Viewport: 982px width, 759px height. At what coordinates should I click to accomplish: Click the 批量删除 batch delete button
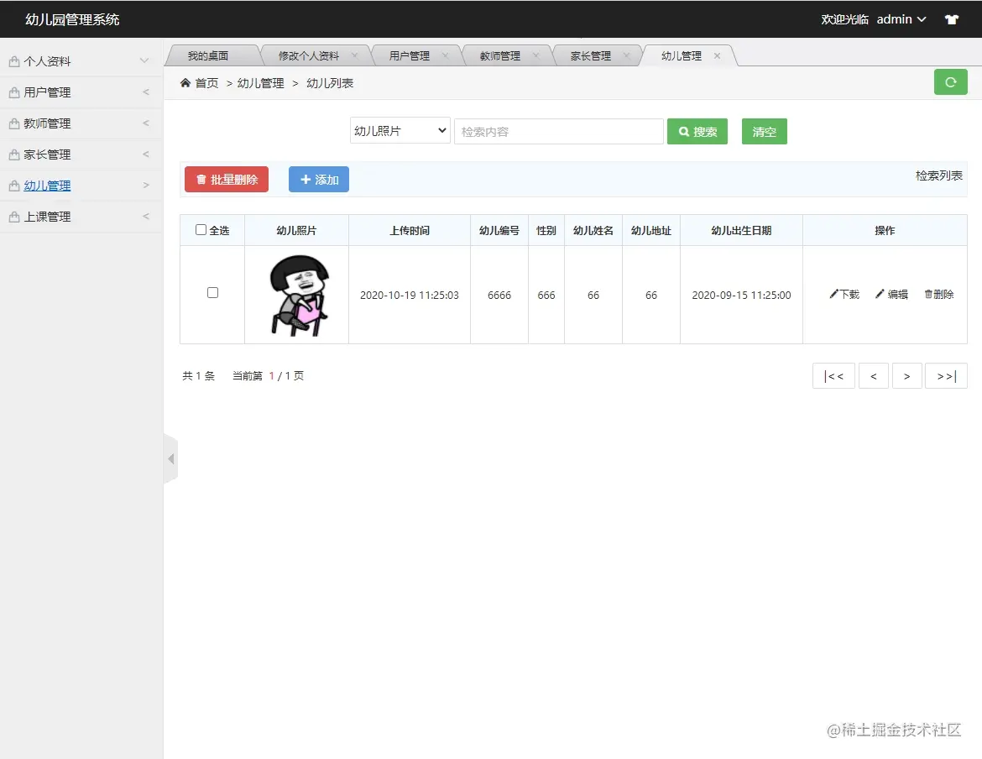[x=226, y=179]
